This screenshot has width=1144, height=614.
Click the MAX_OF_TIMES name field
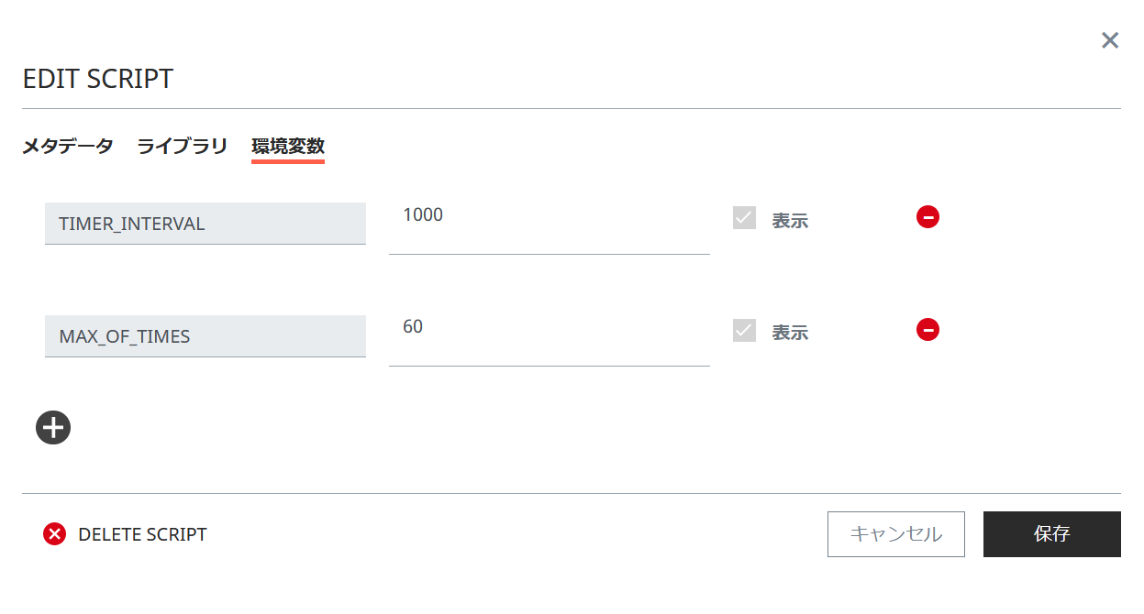click(205, 335)
